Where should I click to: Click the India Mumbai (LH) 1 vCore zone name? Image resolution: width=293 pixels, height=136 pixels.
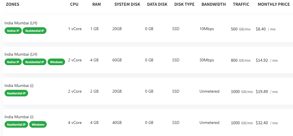click(21, 23)
